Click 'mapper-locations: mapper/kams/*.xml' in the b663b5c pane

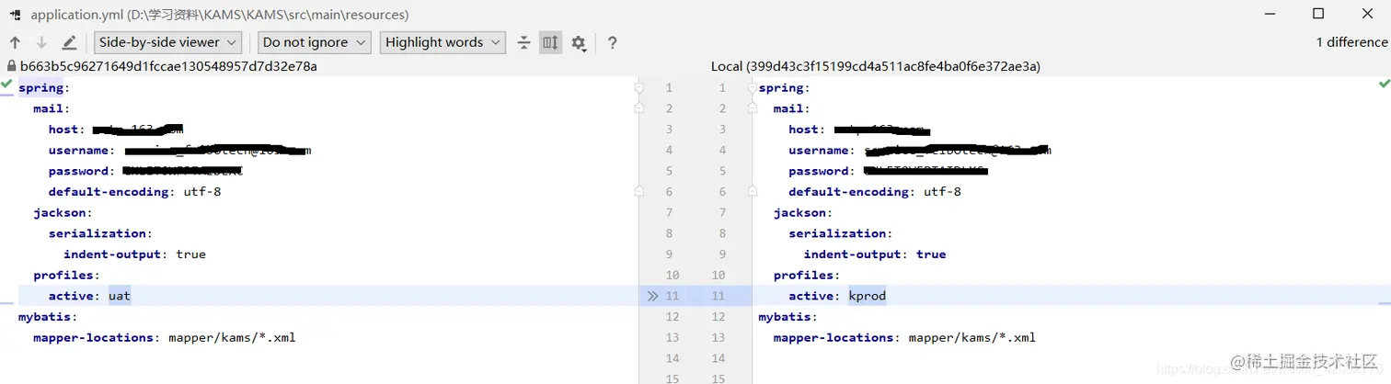click(x=165, y=337)
